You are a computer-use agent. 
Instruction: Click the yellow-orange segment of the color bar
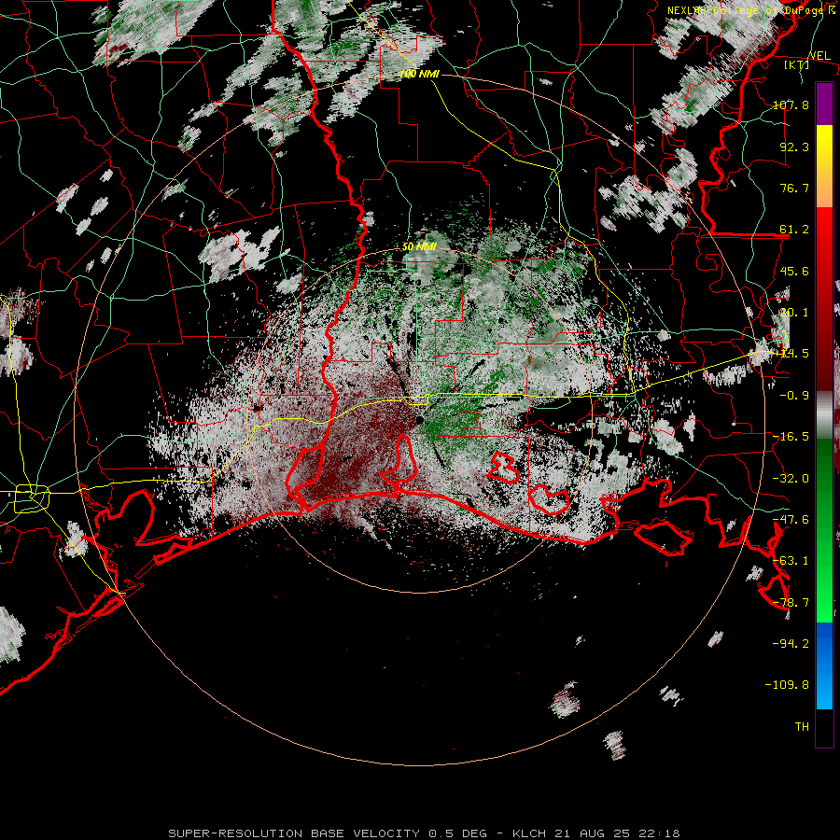coord(824,166)
